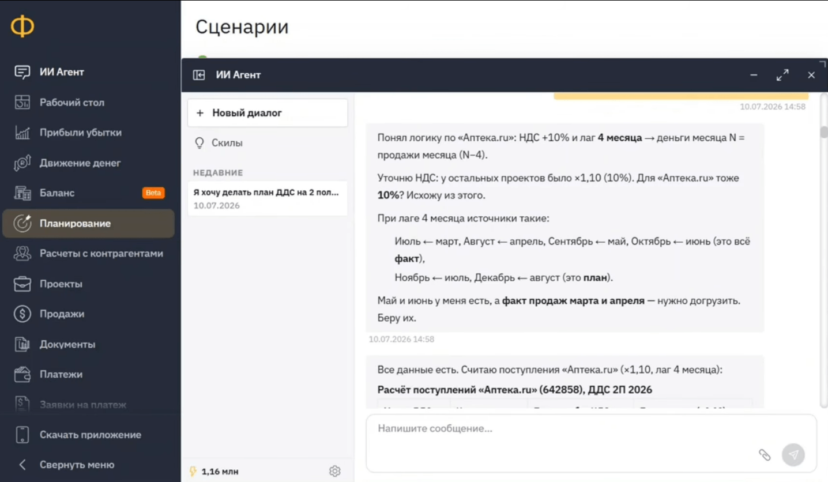Open Платежи wallet icon
This screenshot has width=828, height=482.
(x=22, y=374)
